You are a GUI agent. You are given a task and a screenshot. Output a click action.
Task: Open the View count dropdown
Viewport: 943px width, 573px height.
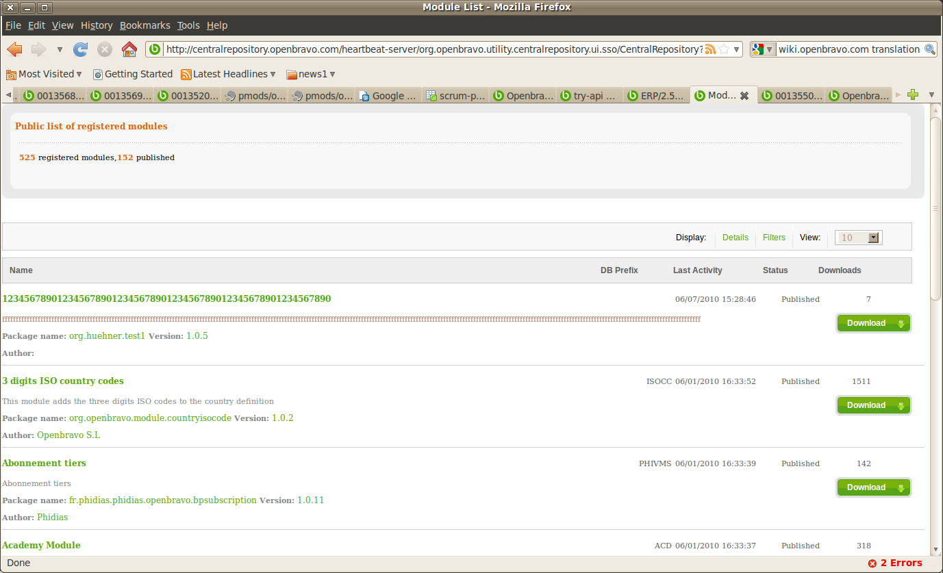tap(873, 238)
